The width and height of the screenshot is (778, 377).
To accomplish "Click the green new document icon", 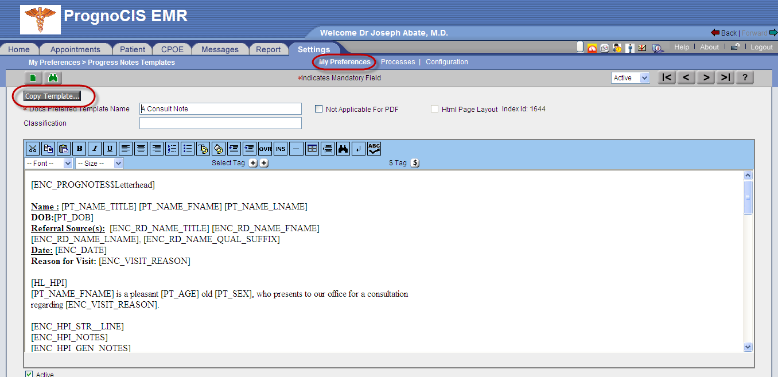I will click(33, 78).
